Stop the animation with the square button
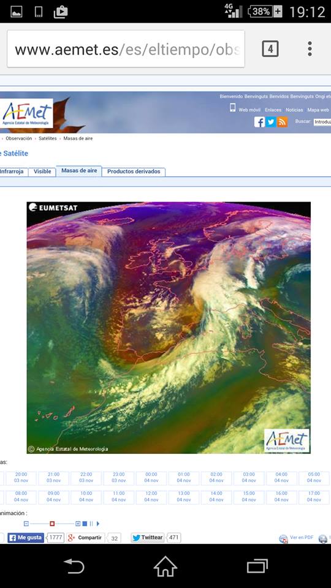 (x=85, y=524)
